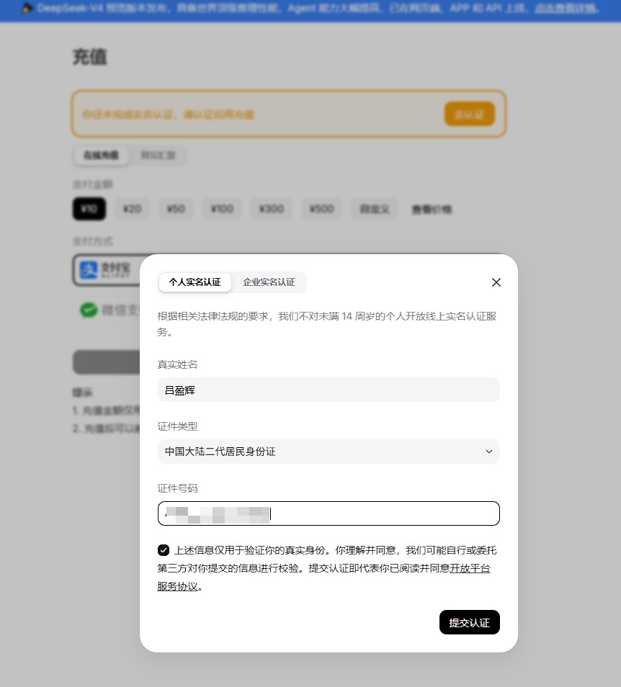Viewport: 621px width, 687px height.
Task: Click the 充值 page heading
Action: (x=90, y=57)
